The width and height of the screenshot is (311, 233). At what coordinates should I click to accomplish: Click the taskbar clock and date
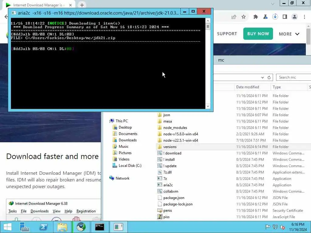(x=298, y=227)
